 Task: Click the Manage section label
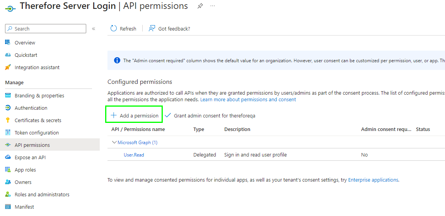(14, 82)
